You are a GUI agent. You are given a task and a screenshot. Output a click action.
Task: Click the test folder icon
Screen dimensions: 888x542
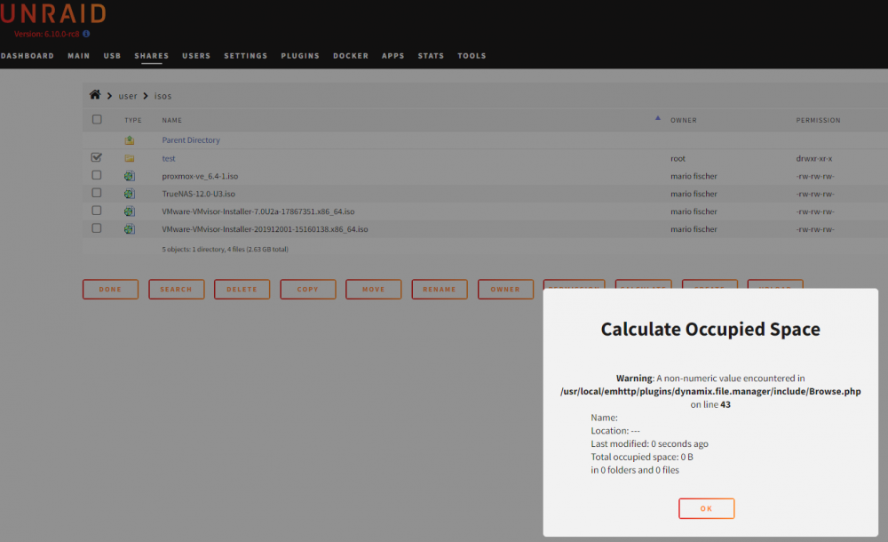130,158
